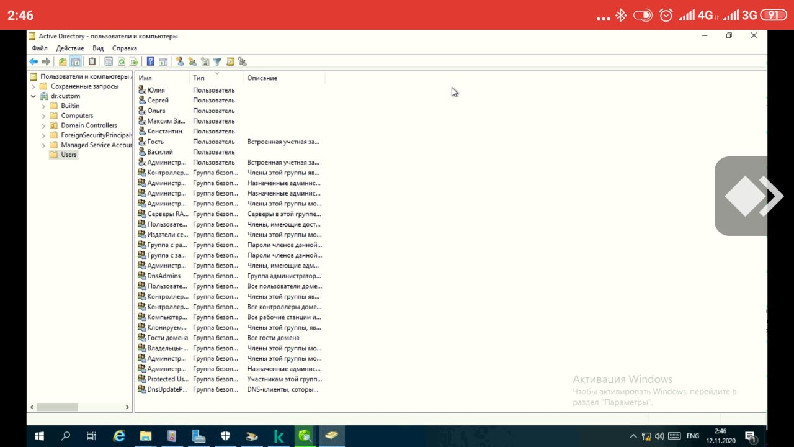The height and width of the screenshot is (447, 794).
Task: Expand the ForeignSecurityPrincipals node
Action: click(x=43, y=135)
